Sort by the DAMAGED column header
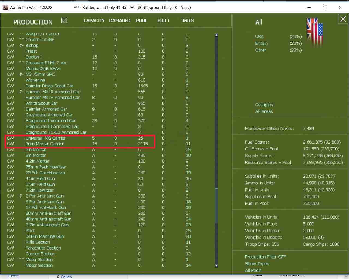Viewport: 349px width, 279px height. (x=120, y=20)
